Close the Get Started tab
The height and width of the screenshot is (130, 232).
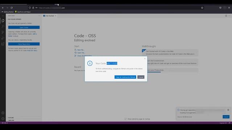[x=55, y=16]
